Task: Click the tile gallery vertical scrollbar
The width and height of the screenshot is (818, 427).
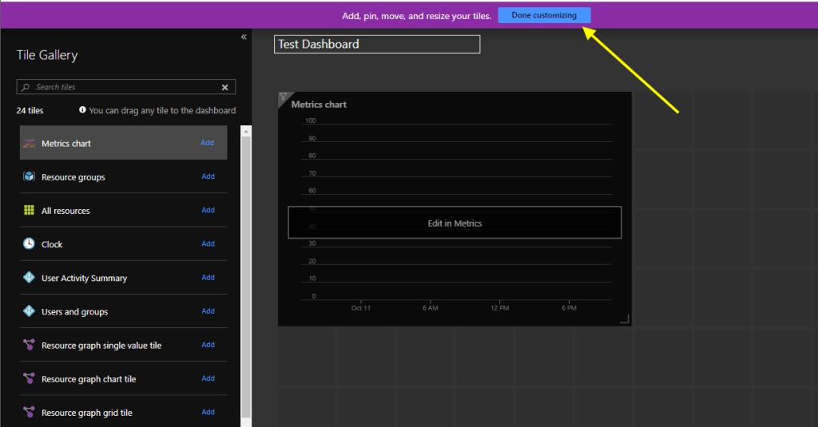Action: pyautogui.click(x=246, y=271)
